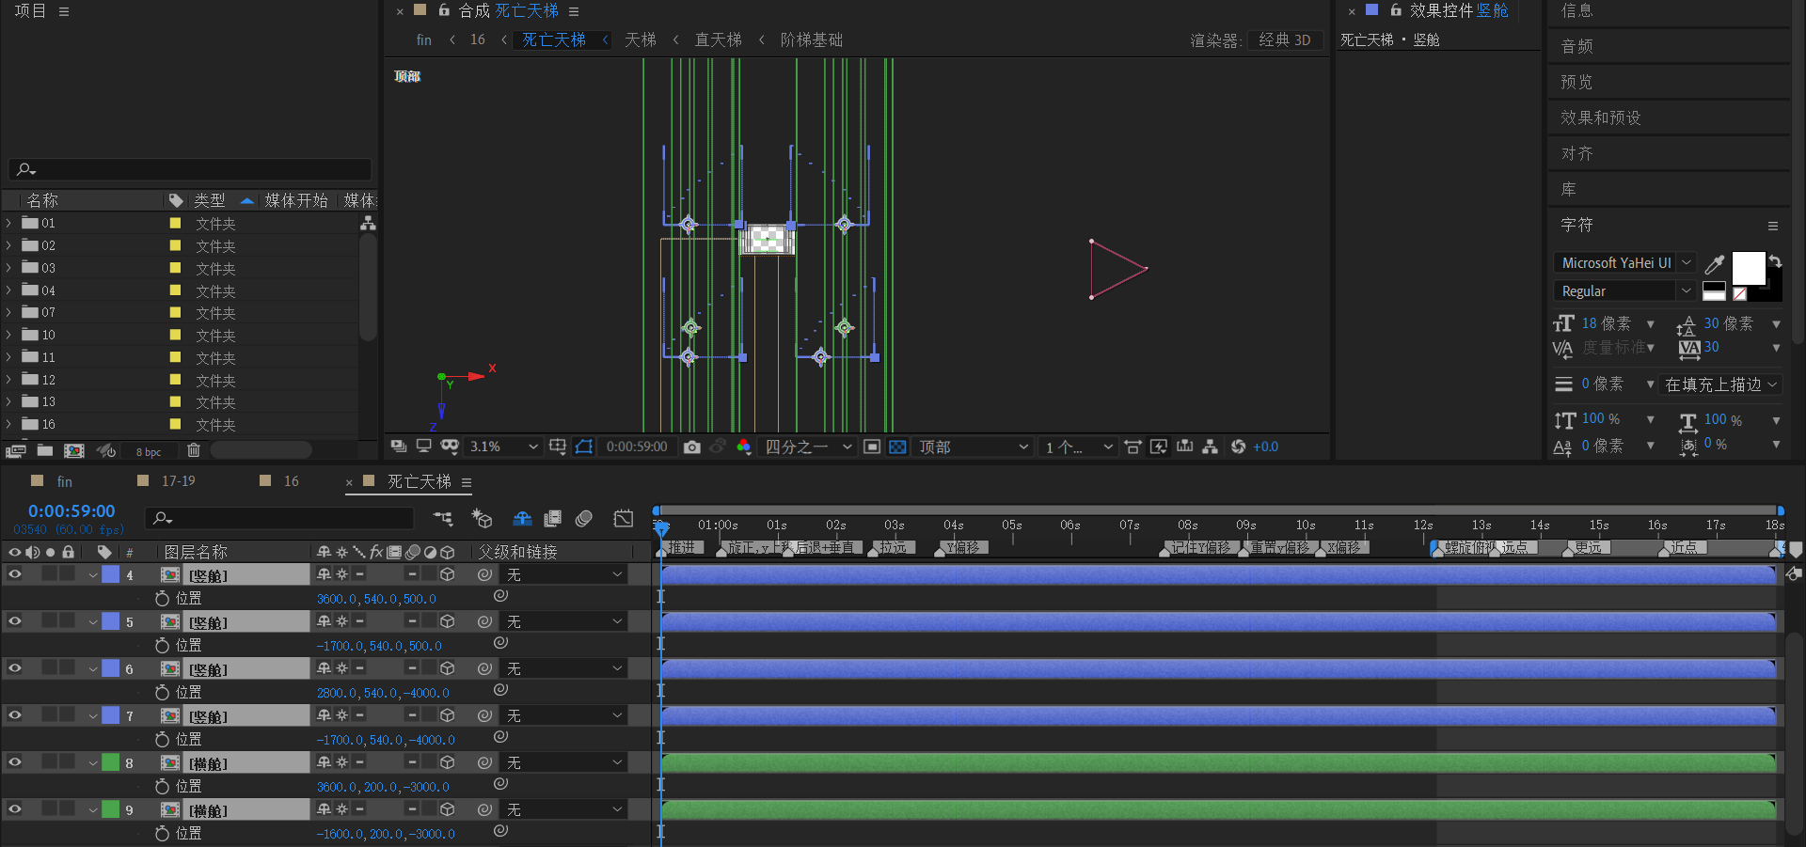Open the comp flowchart icon in viewer footer
Screen dimensions: 1806x847
pyautogui.click(x=1211, y=447)
